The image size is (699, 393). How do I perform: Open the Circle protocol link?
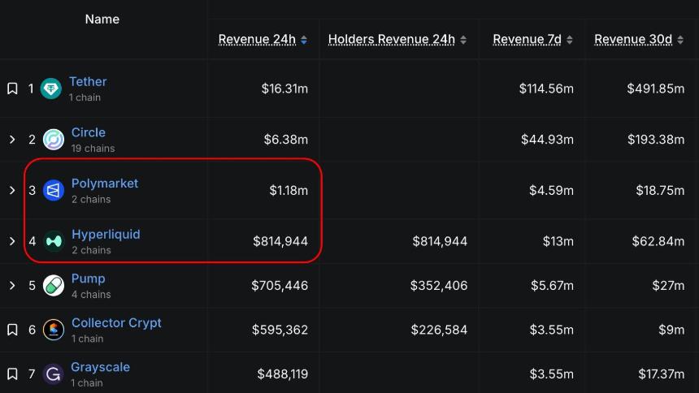tap(89, 132)
